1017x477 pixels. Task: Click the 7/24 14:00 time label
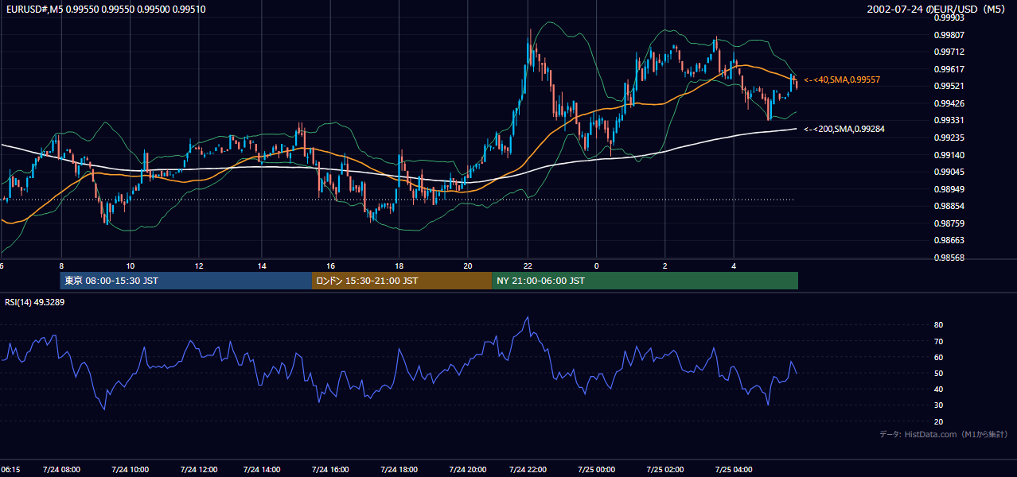pyautogui.click(x=263, y=470)
